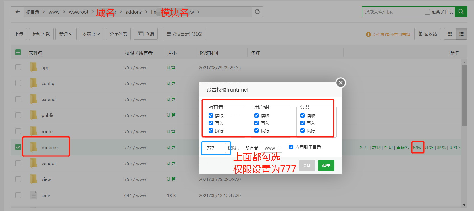Open the terminal (终端) button
The width and height of the screenshot is (474, 211).
click(x=146, y=34)
